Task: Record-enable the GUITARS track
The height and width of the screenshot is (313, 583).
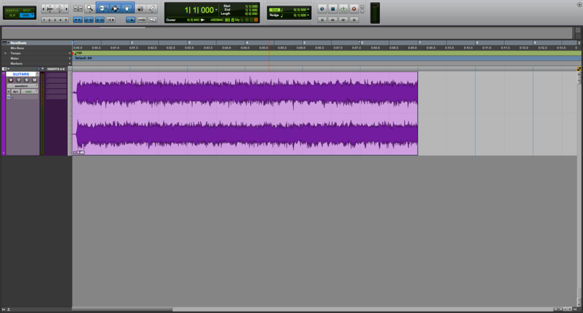Action: click(11, 80)
